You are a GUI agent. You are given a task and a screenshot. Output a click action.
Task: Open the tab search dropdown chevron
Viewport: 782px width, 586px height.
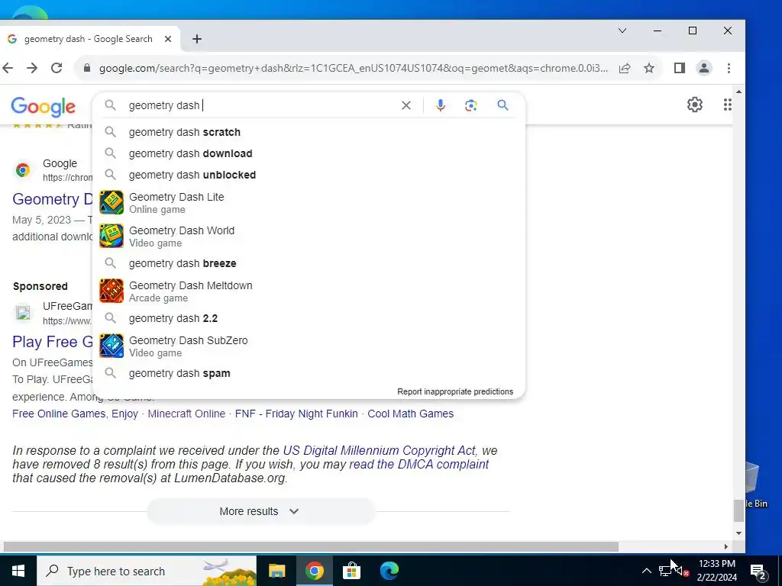[622, 31]
